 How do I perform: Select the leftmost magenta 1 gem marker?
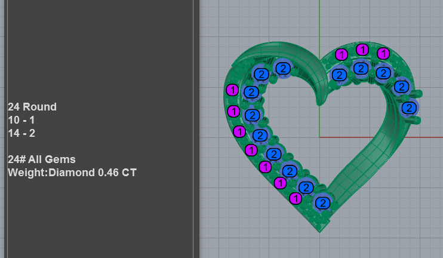[232, 90]
